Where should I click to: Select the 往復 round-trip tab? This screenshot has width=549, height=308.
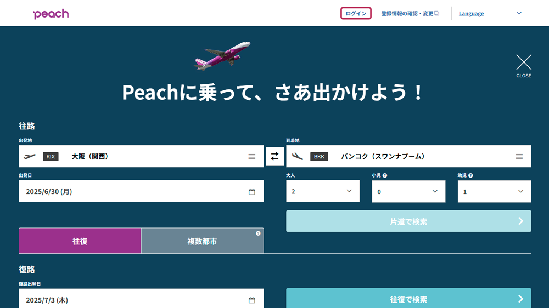coord(80,241)
